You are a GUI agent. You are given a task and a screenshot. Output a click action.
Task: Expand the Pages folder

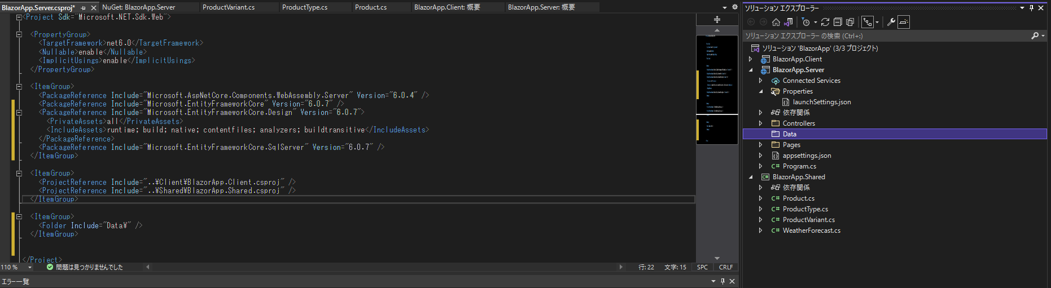760,145
